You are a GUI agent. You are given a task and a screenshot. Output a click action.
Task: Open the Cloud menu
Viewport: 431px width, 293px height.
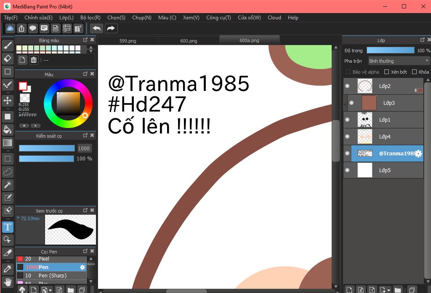coord(274,18)
